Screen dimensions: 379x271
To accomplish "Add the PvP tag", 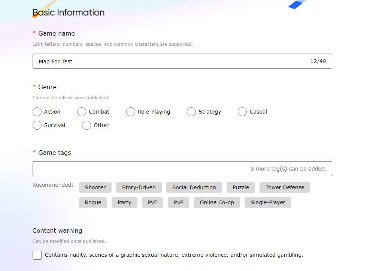I will point(179,202).
